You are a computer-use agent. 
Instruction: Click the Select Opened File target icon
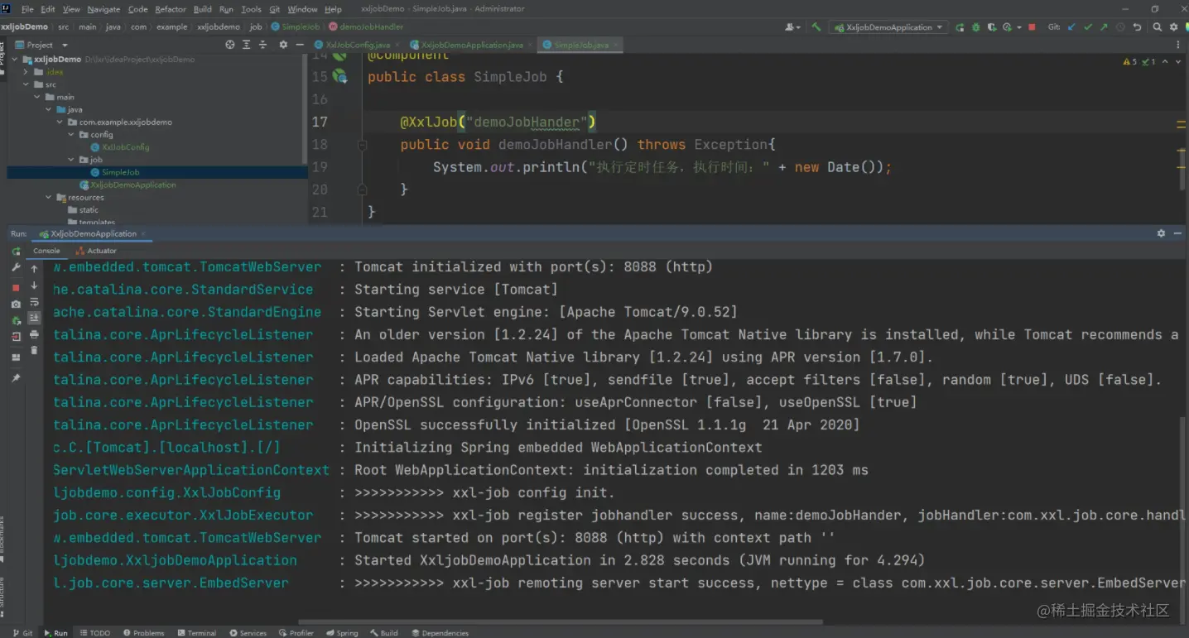[230, 45]
